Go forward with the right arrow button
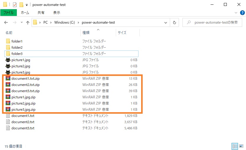Image resolution: width=246 pixels, height=150 pixels. point(15,22)
